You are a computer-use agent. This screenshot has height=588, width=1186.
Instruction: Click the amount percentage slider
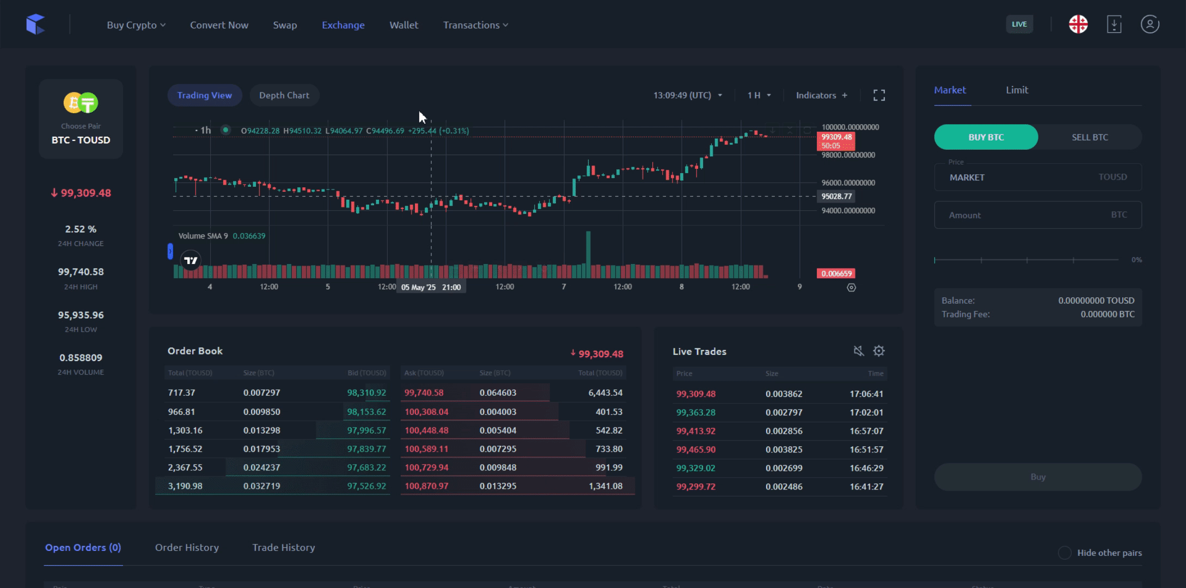1026,260
